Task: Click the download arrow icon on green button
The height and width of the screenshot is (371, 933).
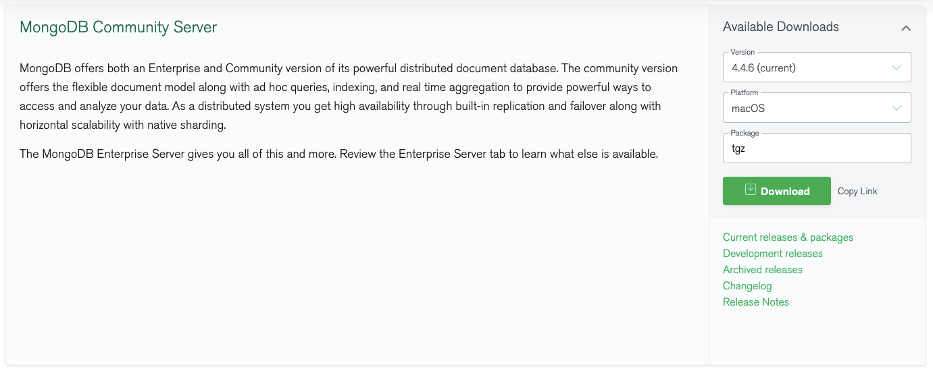Action: (751, 190)
